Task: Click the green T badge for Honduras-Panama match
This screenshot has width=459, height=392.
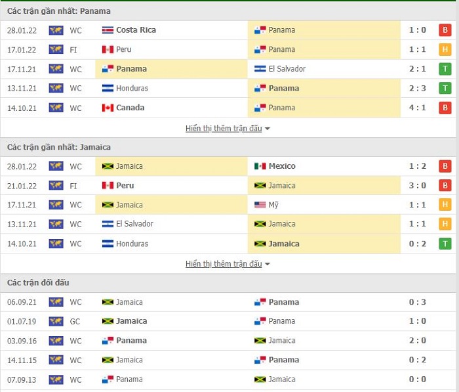Action: point(445,88)
